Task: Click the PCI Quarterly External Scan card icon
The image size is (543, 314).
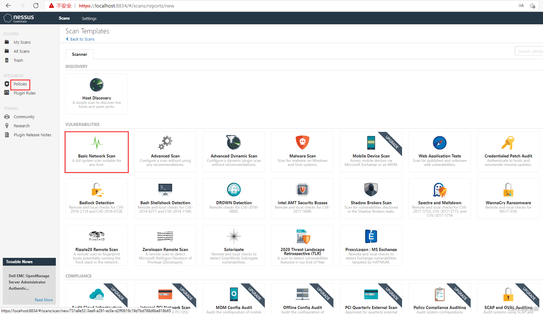Action: (x=371, y=294)
